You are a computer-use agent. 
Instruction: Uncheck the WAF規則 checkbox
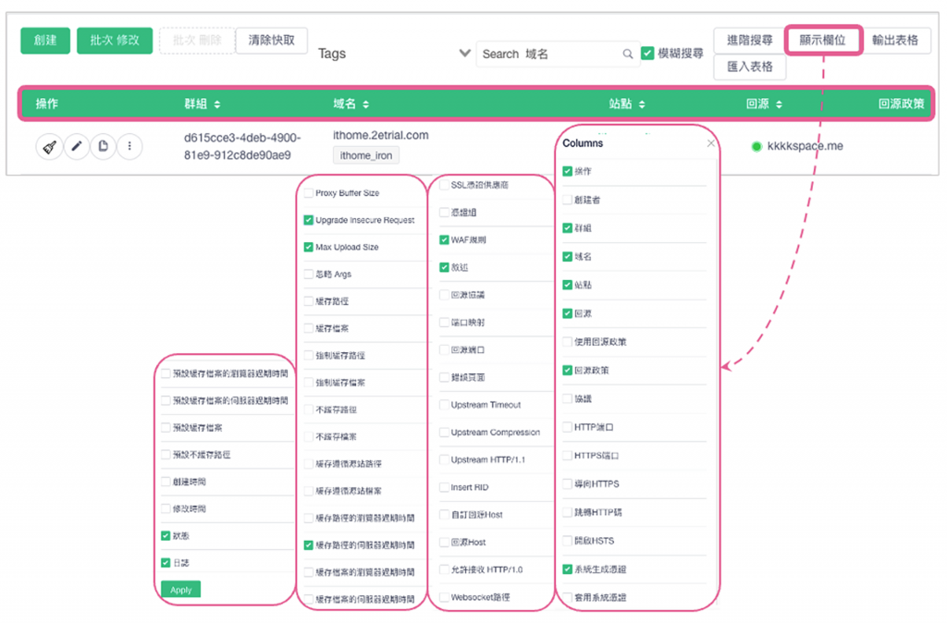click(444, 239)
